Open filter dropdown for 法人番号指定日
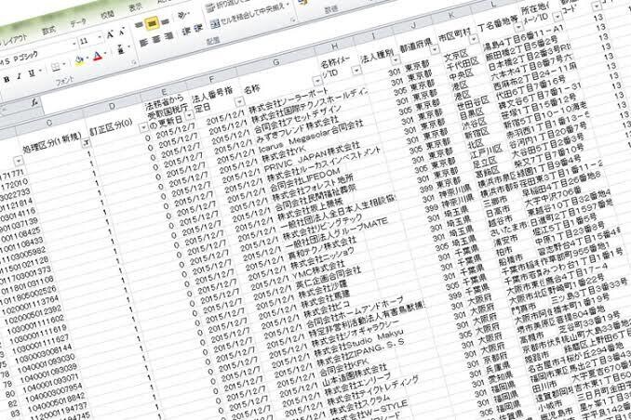This screenshot has height=420, width=631. tap(239, 101)
